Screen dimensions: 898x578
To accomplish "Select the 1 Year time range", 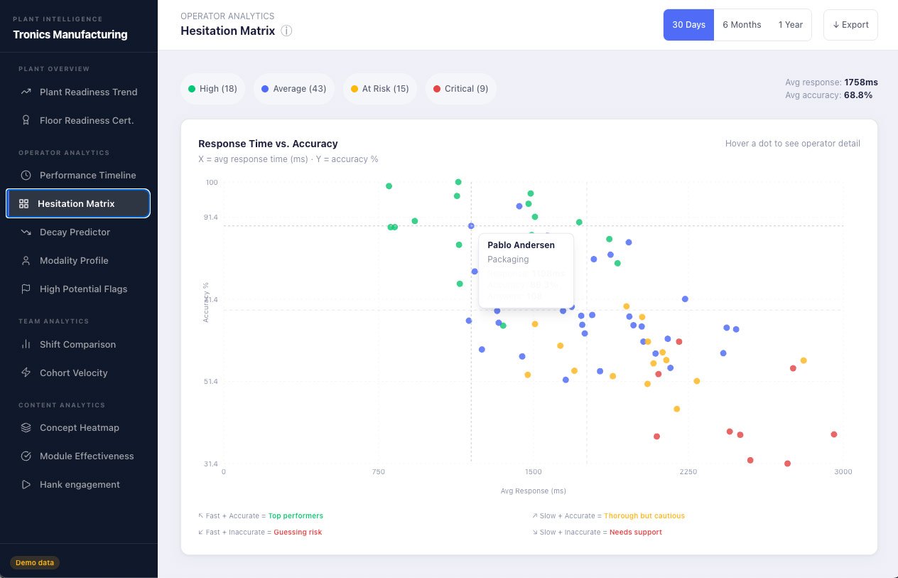I will click(x=791, y=24).
